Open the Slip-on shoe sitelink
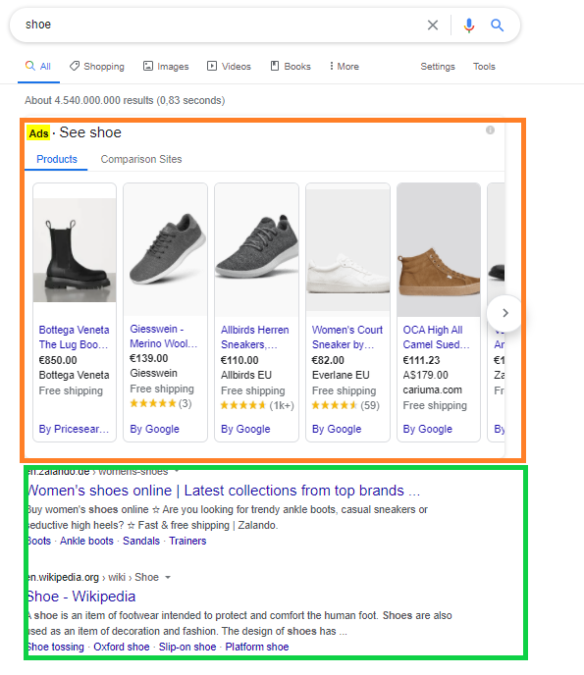The width and height of the screenshot is (584, 675). [187, 647]
